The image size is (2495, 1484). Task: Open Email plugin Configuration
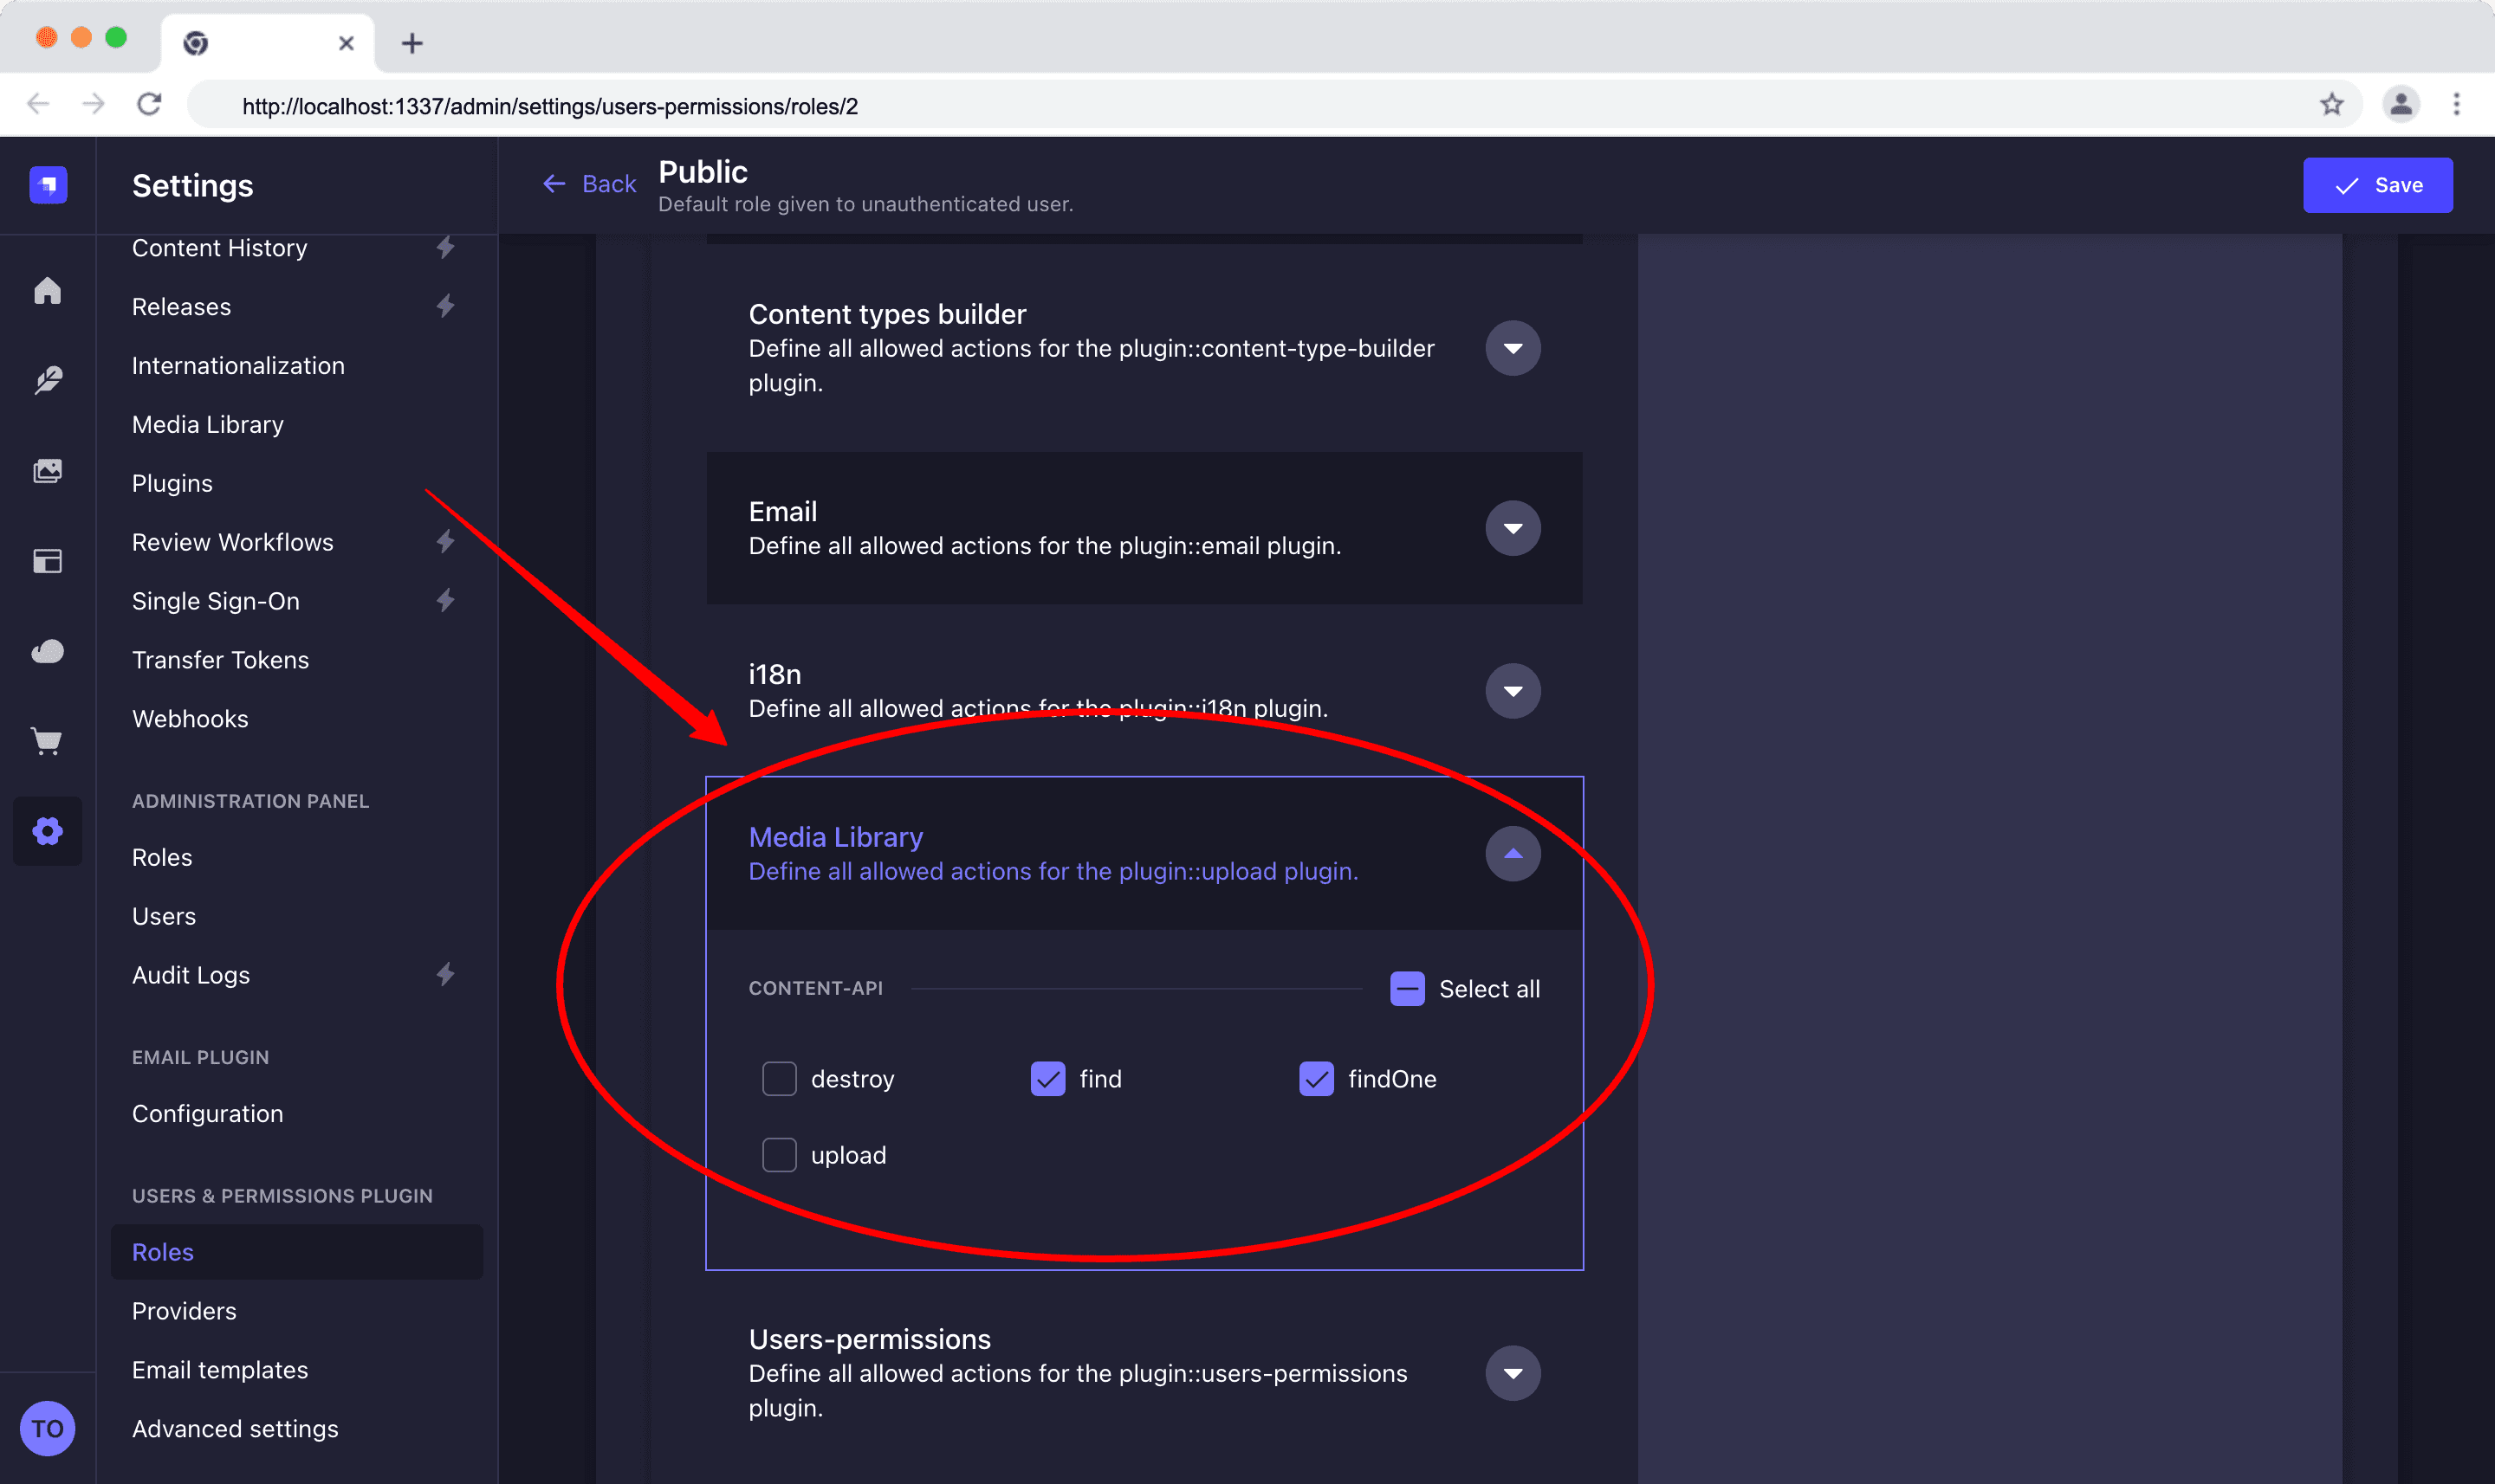[x=207, y=1114]
